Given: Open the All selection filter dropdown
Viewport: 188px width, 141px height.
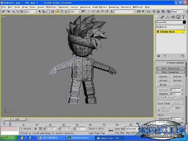Looking at the screenshot, I should pyautogui.click(x=31, y=12).
